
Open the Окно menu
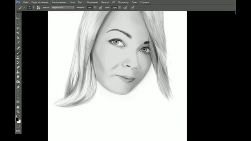134,2
